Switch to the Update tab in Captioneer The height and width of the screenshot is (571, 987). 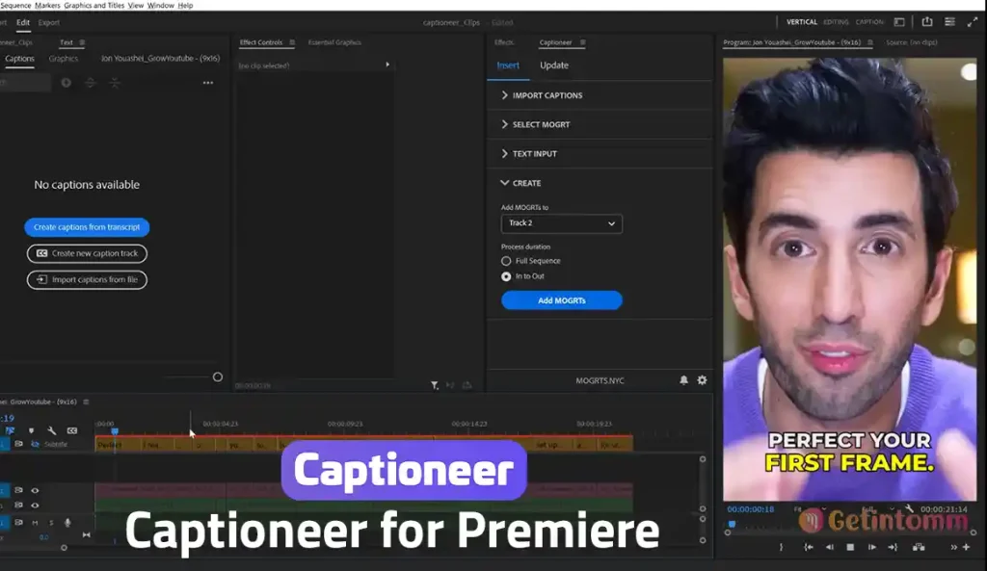(x=554, y=65)
